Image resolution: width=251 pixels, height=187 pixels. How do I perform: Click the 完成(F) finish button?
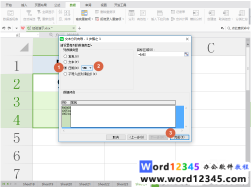pos(179,137)
